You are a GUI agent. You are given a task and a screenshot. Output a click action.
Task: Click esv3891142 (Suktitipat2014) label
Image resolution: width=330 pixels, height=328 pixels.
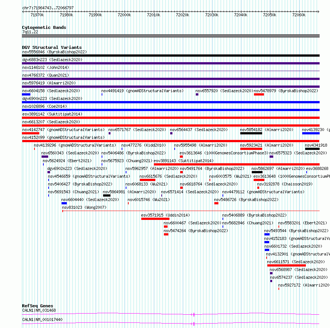[x=52, y=114]
